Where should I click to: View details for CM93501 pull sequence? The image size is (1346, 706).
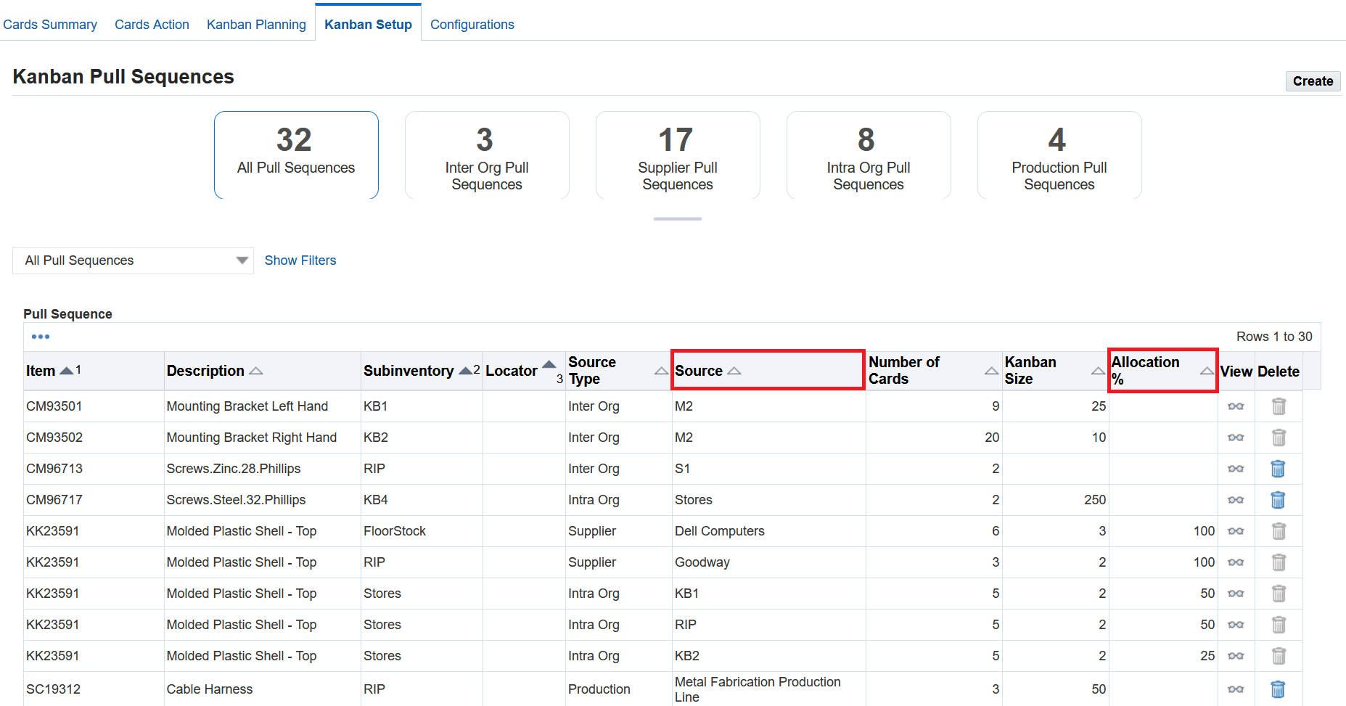1236,406
